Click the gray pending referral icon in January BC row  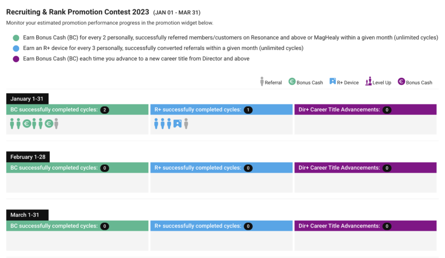pos(56,124)
